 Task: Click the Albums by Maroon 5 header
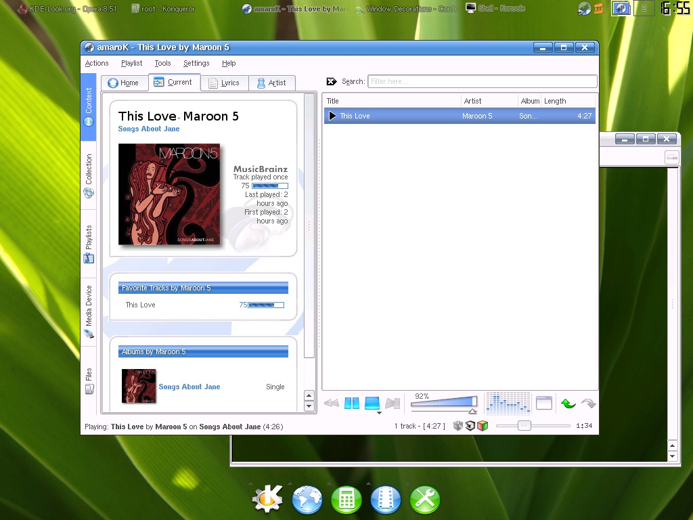pos(203,351)
